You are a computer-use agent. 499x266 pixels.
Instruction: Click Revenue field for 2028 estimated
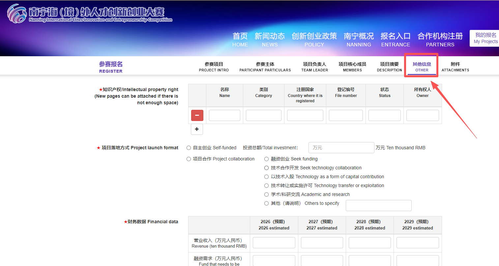pyautogui.click(x=370, y=243)
